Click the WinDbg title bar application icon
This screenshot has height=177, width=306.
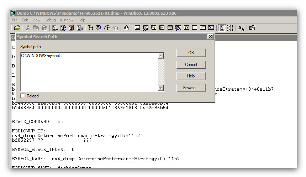(x=13, y=13)
